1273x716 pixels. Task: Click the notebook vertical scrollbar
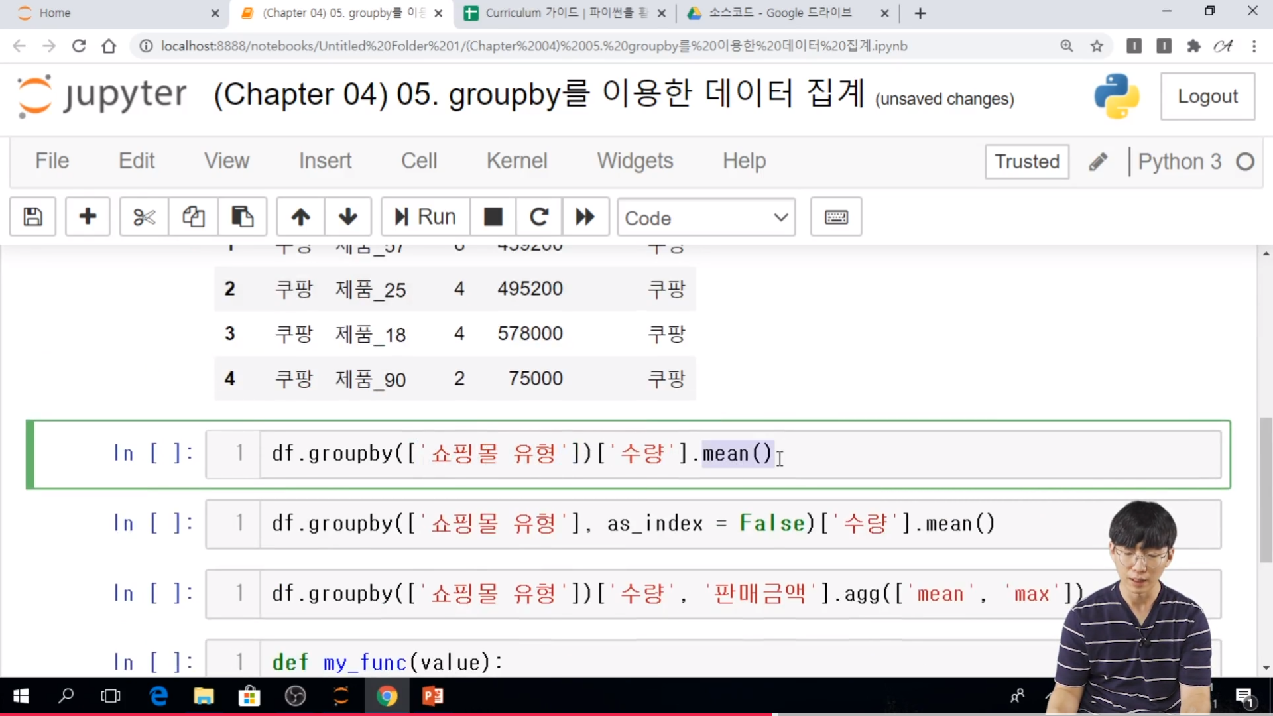tap(1265, 491)
